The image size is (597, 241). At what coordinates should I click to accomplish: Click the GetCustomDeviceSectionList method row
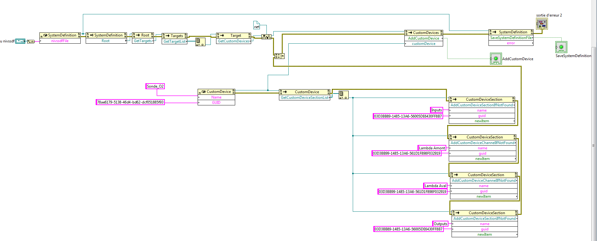coord(305,98)
